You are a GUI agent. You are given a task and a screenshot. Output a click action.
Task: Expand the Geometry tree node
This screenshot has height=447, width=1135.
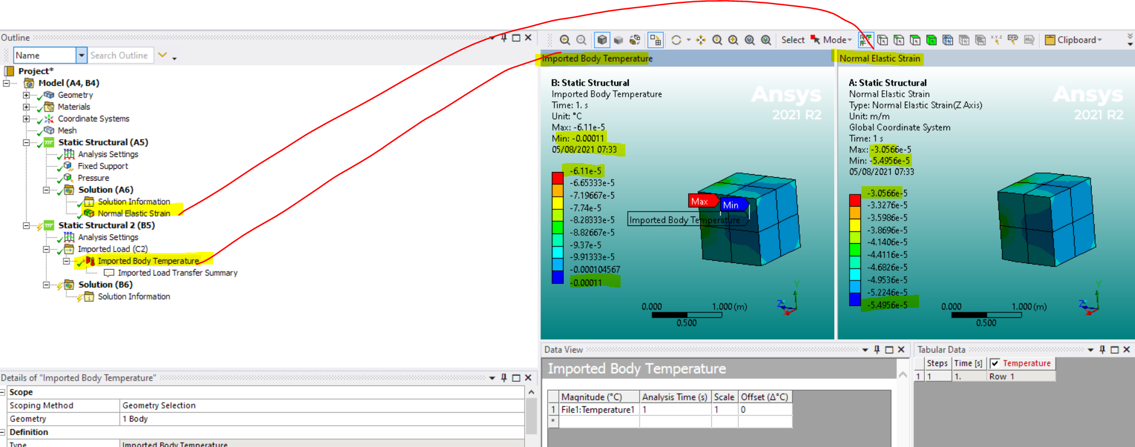click(x=26, y=95)
